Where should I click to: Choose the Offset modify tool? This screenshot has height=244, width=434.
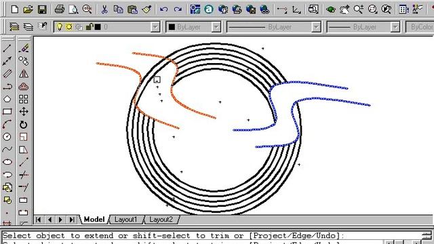[24, 87]
